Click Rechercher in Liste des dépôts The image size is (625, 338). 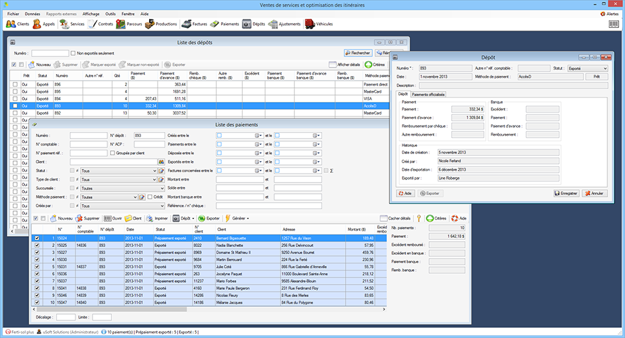coord(358,53)
